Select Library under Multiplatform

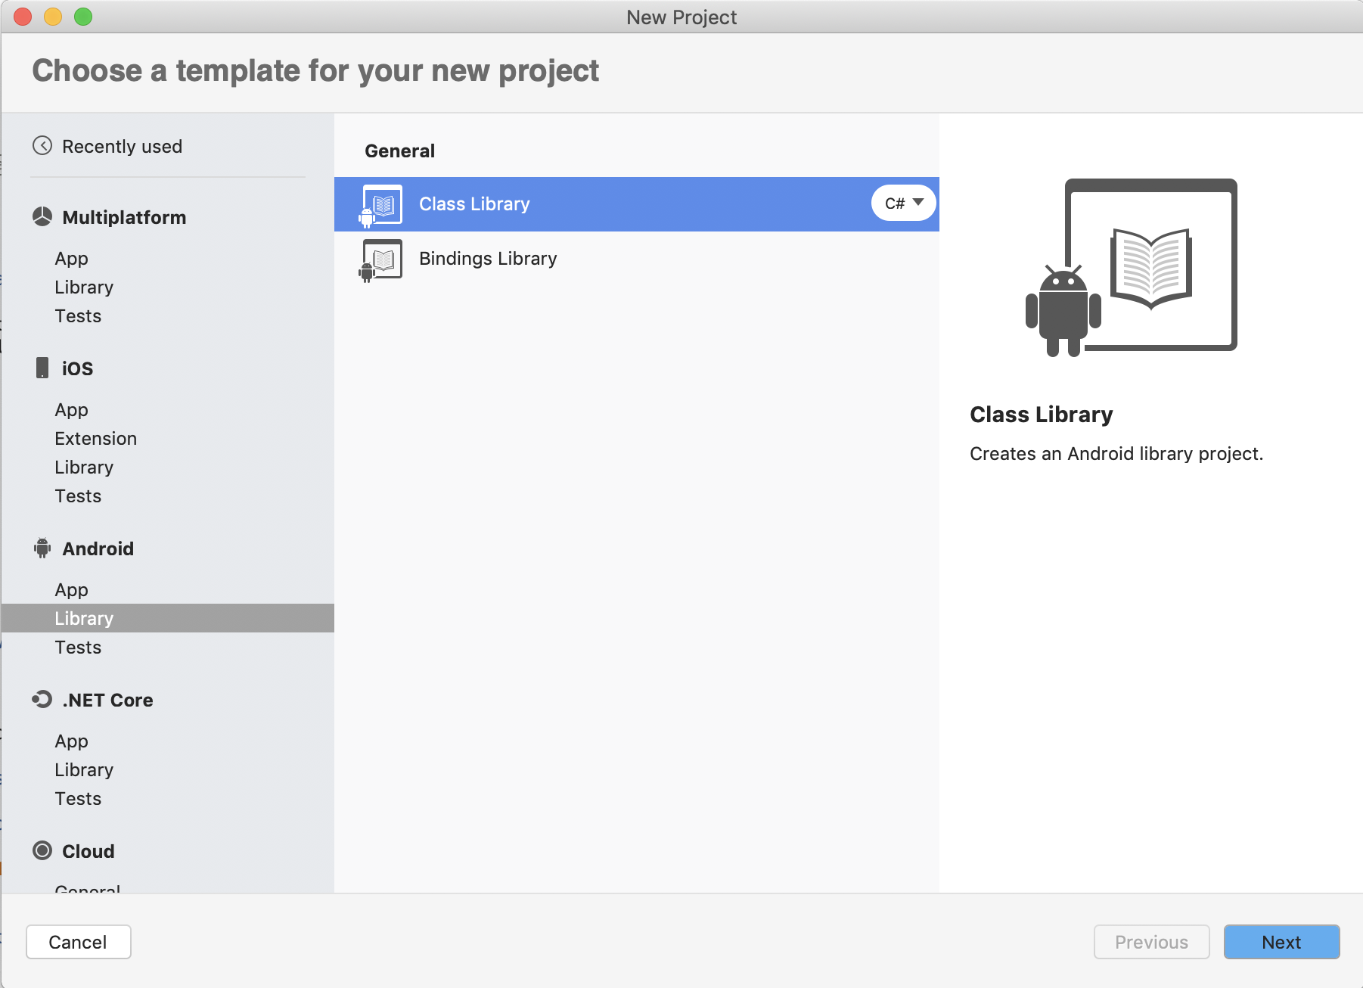tap(84, 287)
